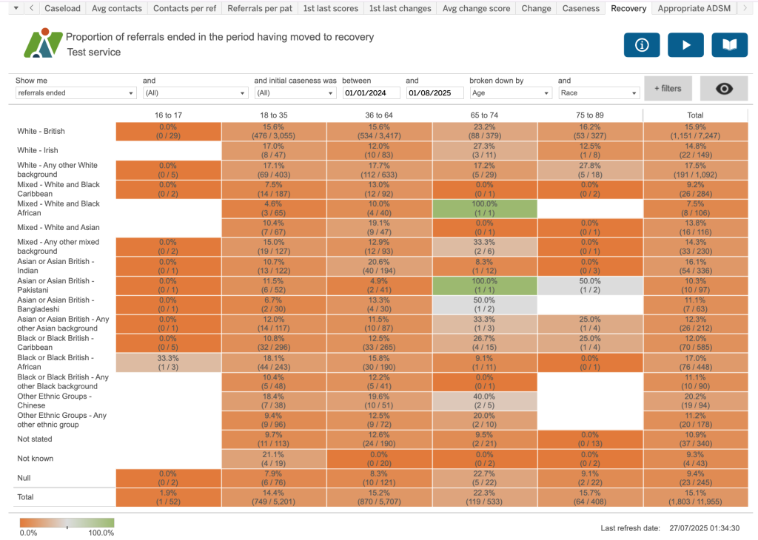Open the Race breakdown dropdown

pos(599,93)
